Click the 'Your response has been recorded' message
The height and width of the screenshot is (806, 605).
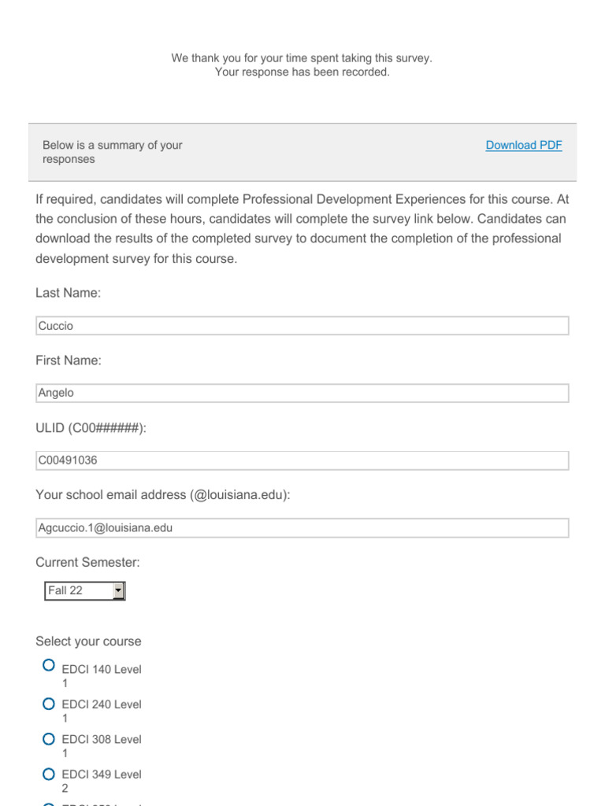(302, 72)
